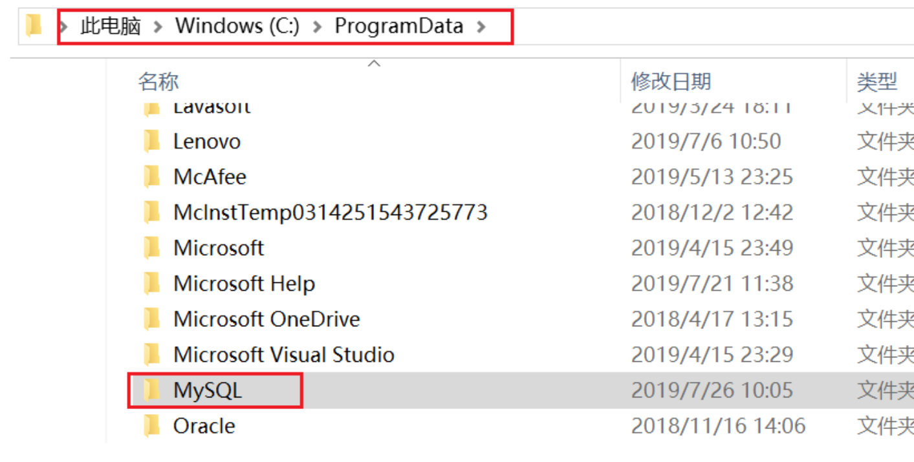
Task: Go to 此电脑 in breadcrumb
Action: pos(111,26)
